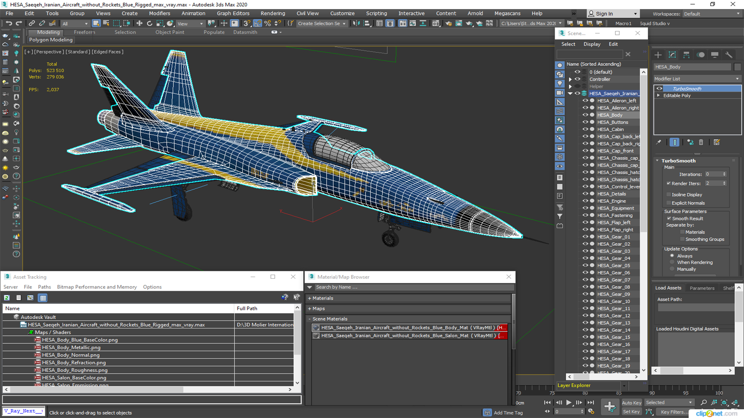Click the large Set Keys plus button
Viewport: 744px width, 418px height.
coord(610,407)
